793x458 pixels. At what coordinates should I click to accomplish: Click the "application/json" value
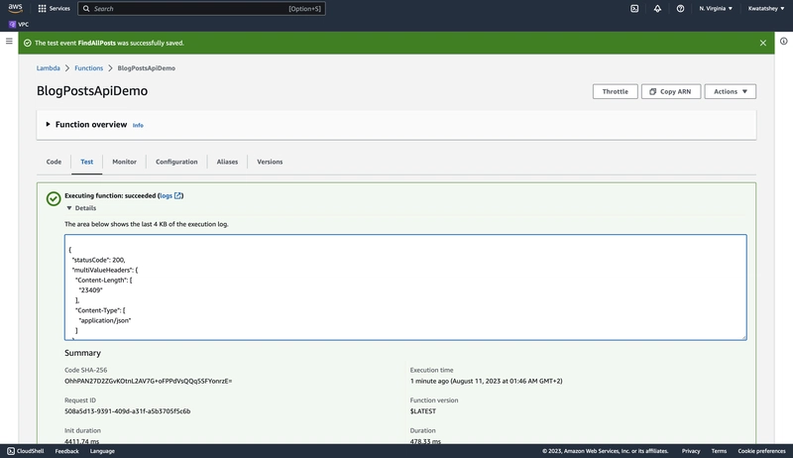105,320
